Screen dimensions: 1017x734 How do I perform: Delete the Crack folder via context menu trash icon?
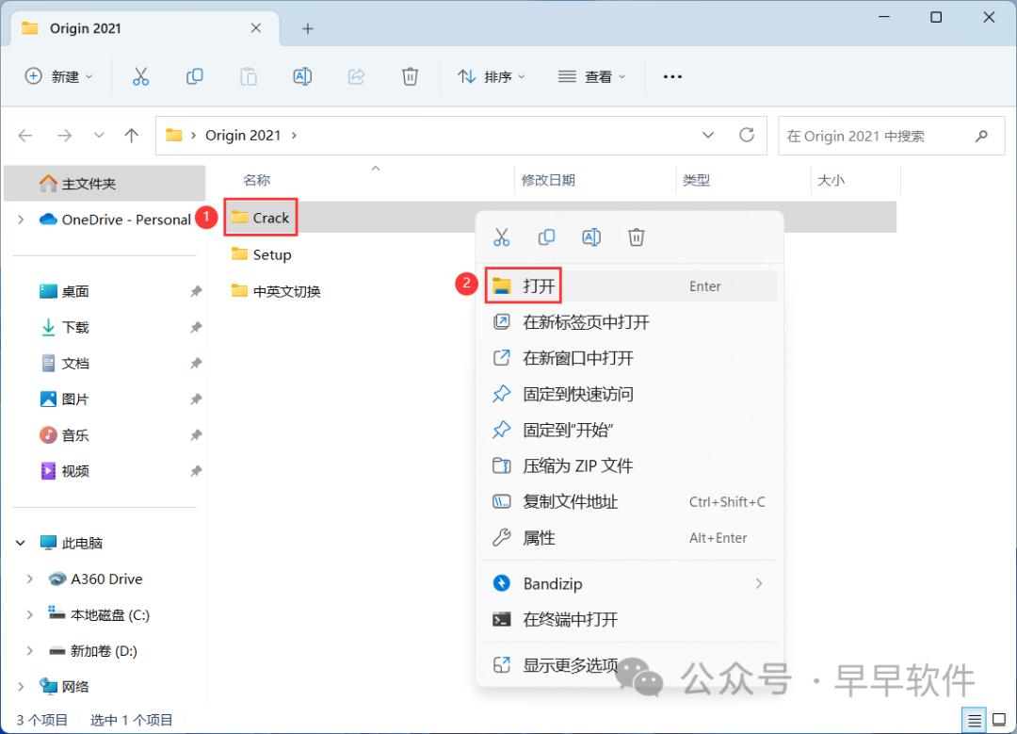(x=636, y=237)
